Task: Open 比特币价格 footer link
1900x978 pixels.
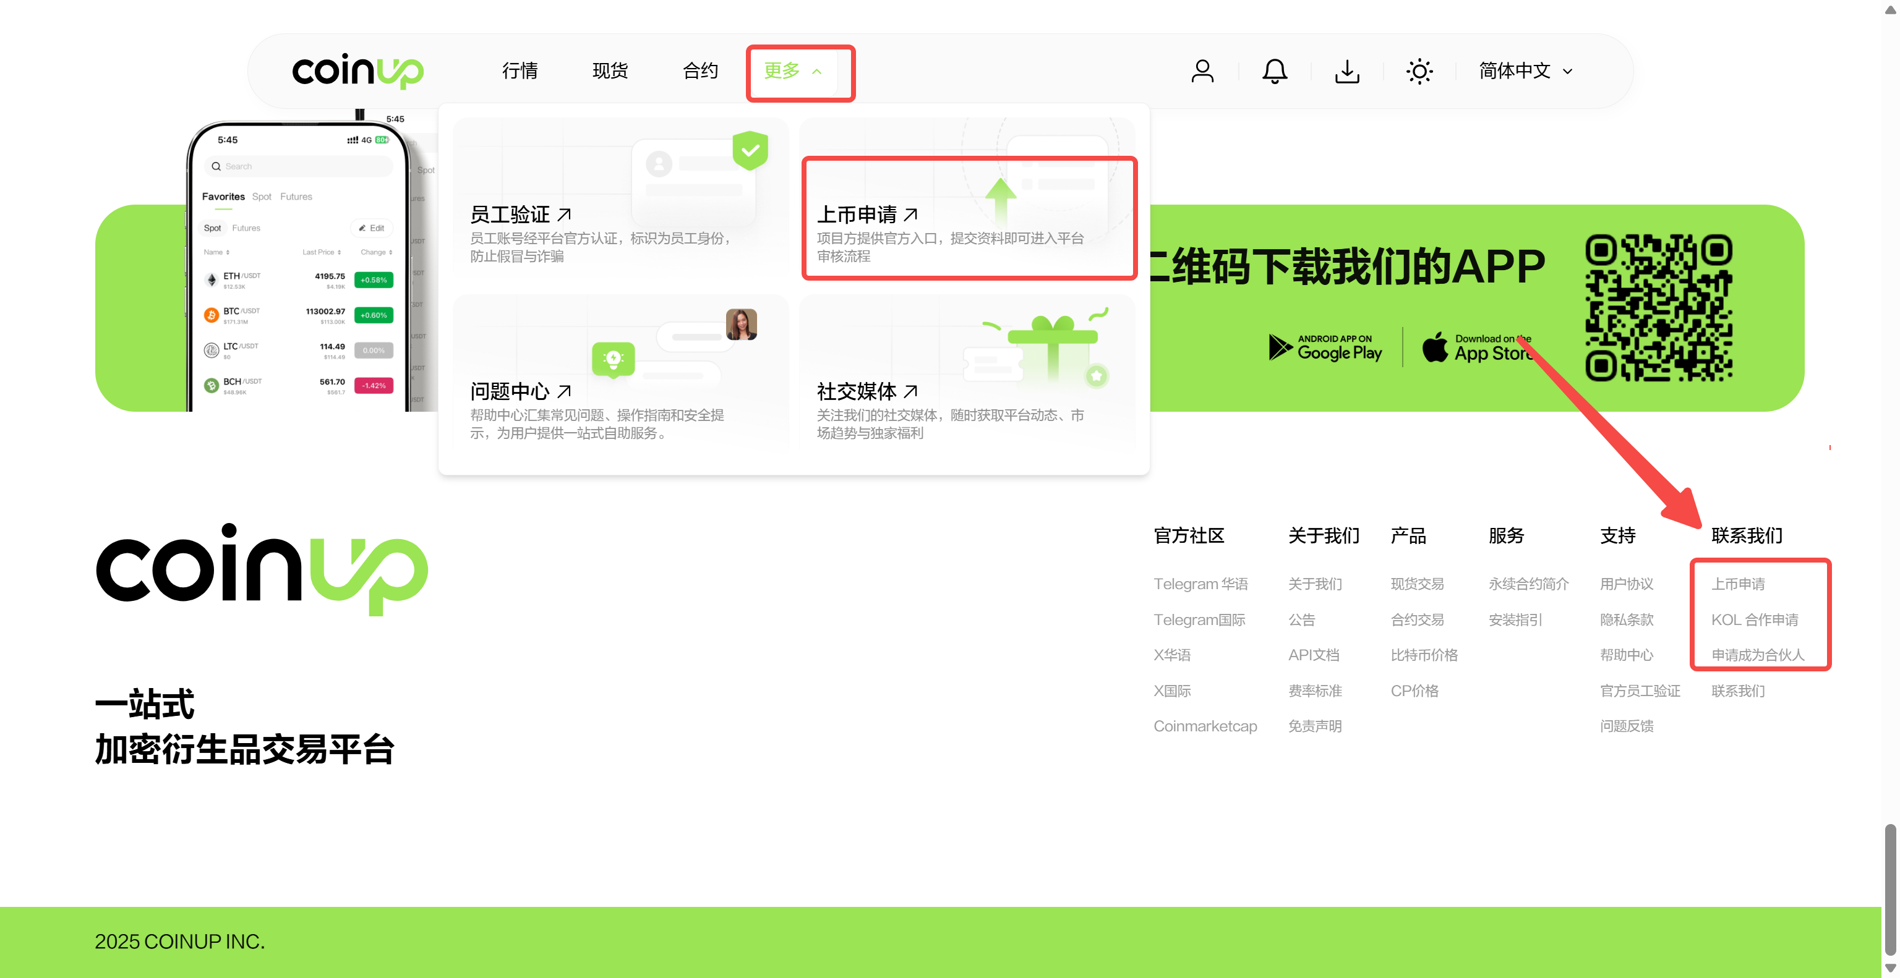Action: 1424,655
